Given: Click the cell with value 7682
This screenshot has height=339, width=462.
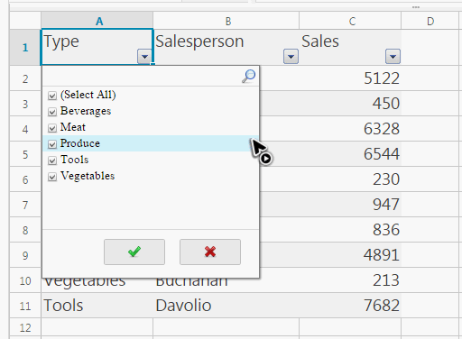Looking at the screenshot, I should [x=350, y=306].
